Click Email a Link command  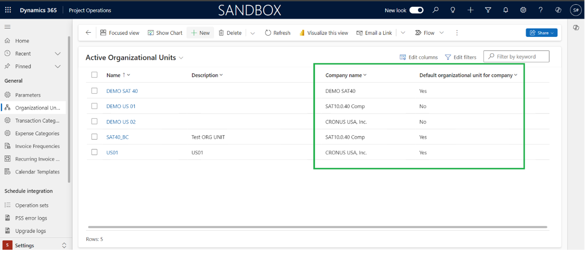[x=374, y=33]
